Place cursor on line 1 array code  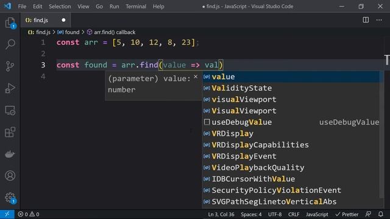[x=127, y=43]
